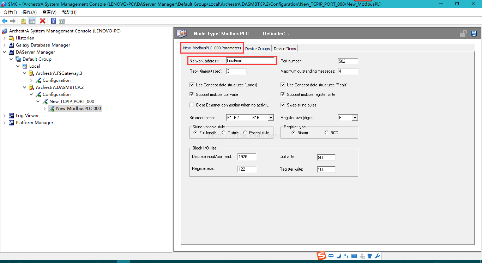This screenshot has width=482, height=263.
Task: Click the user account icon in the IME bar
Action: (x=362, y=256)
